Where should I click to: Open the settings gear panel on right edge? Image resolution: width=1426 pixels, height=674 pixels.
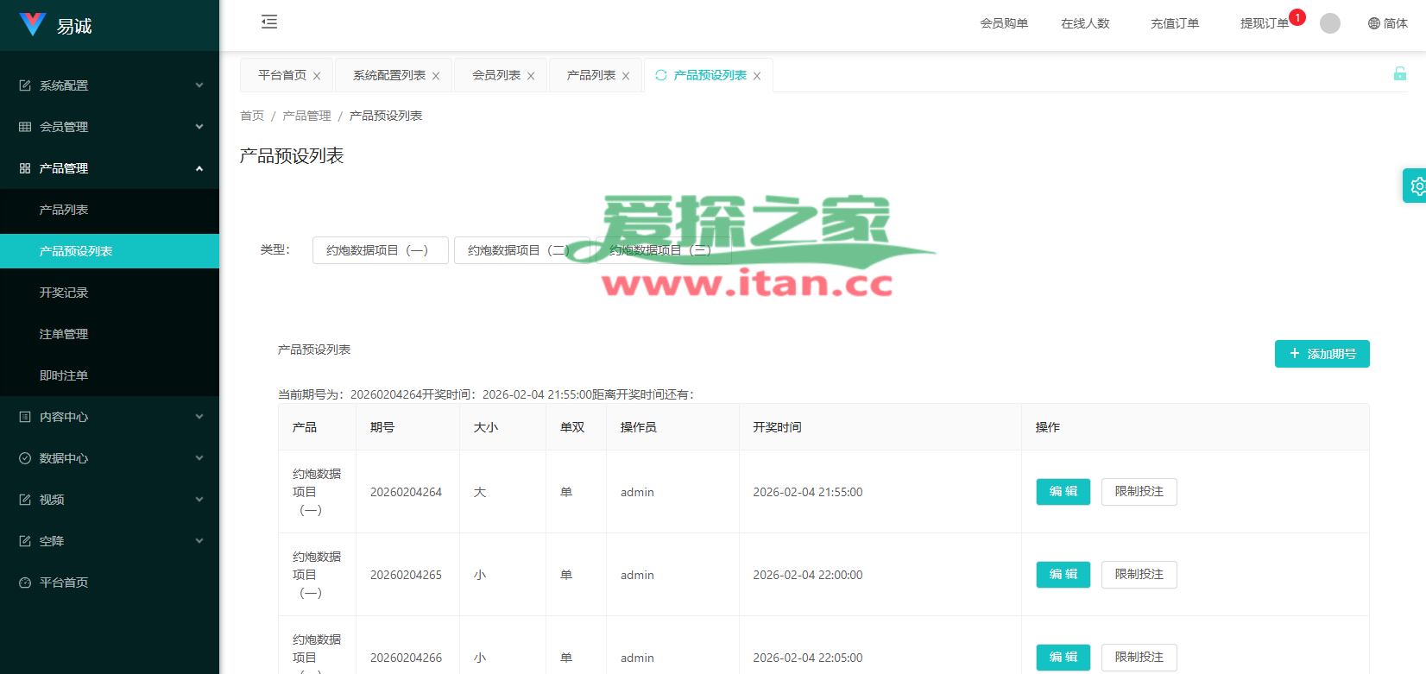[1416, 186]
